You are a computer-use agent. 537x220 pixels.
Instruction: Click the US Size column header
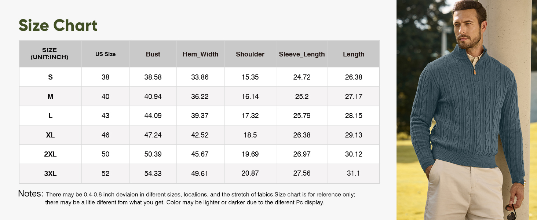(x=105, y=54)
